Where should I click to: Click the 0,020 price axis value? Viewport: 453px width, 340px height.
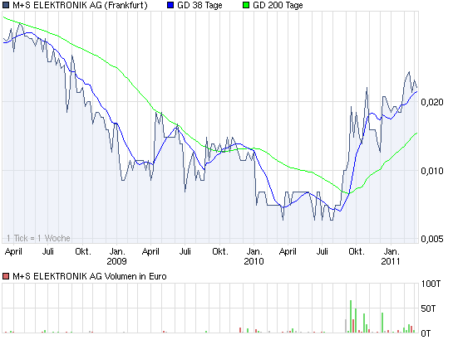[432, 102]
